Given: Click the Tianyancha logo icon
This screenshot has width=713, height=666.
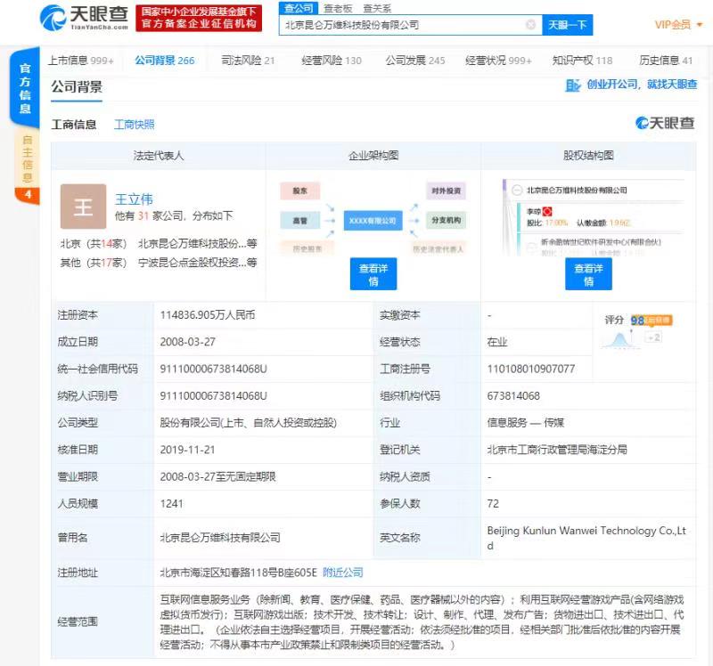Looking at the screenshot, I should [53, 18].
